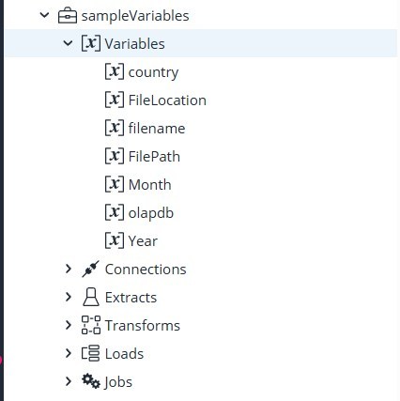This screenshot has height=401, width=400.
Task: Expand the Extracts node chevron
Action: (x=68, y=297)
